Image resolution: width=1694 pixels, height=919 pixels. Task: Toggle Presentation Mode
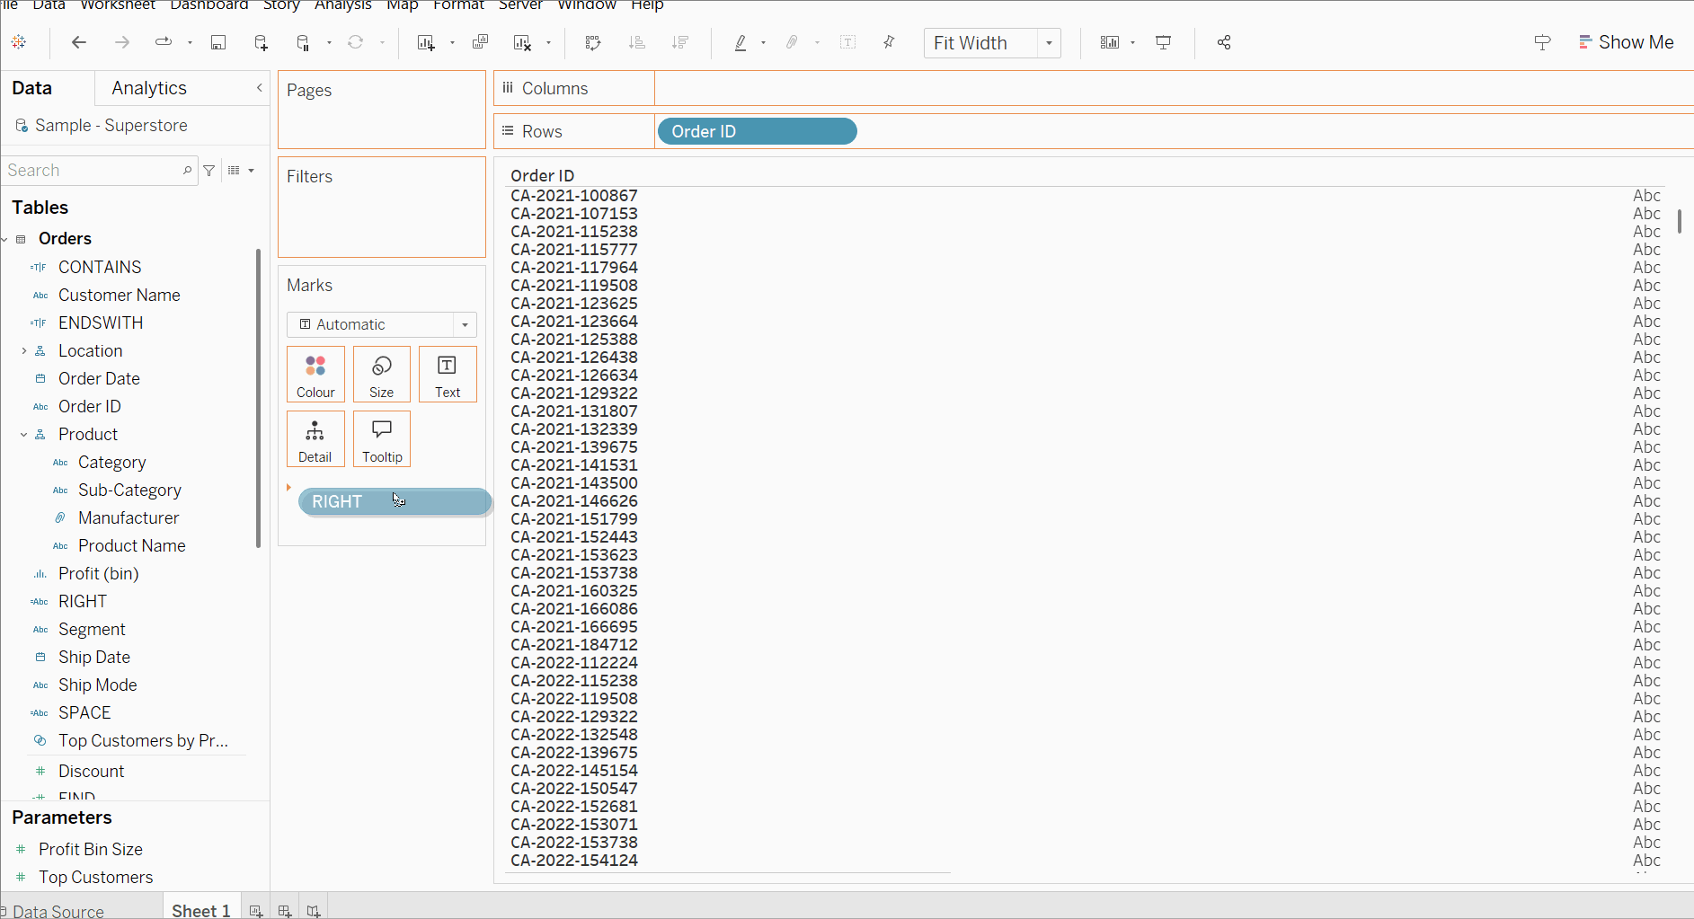pos(1163,42)
